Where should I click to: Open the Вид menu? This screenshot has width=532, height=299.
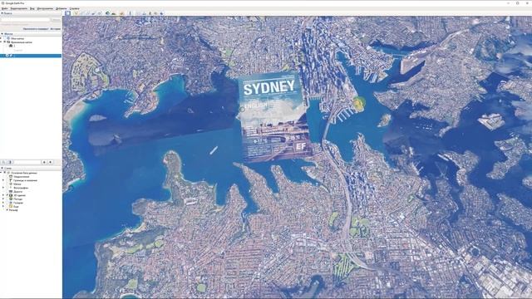[x=32, y=8]
